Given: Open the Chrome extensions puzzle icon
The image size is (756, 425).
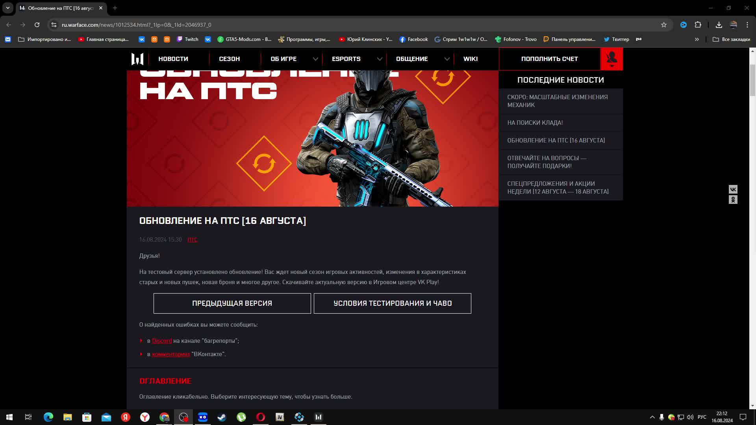Looking at the screenshot, I should pyautogui.click(x=698, y=25).
